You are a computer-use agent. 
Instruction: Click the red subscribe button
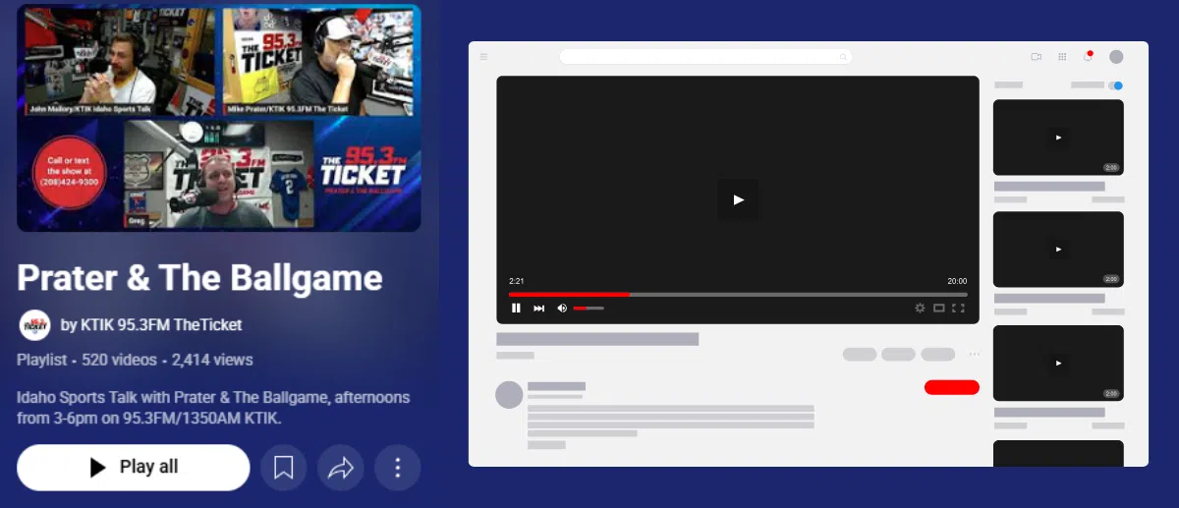click(952, 387)
